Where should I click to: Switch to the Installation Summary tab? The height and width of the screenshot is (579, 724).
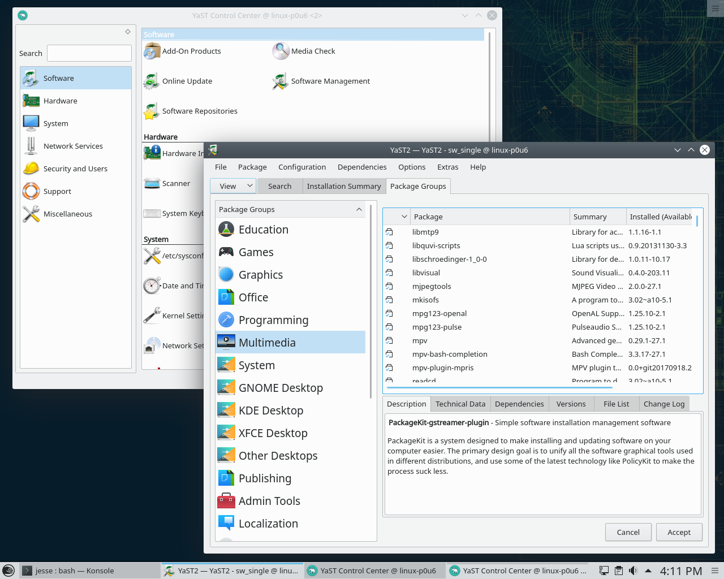[x=344, y=186]
